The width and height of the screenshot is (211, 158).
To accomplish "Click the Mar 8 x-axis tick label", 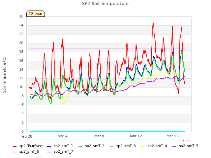I will point(99,136).
